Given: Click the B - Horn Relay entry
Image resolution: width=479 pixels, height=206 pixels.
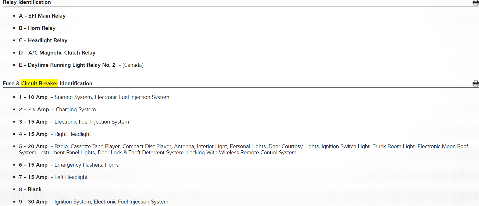Looking at the screenshot, I should click(37, 28).
